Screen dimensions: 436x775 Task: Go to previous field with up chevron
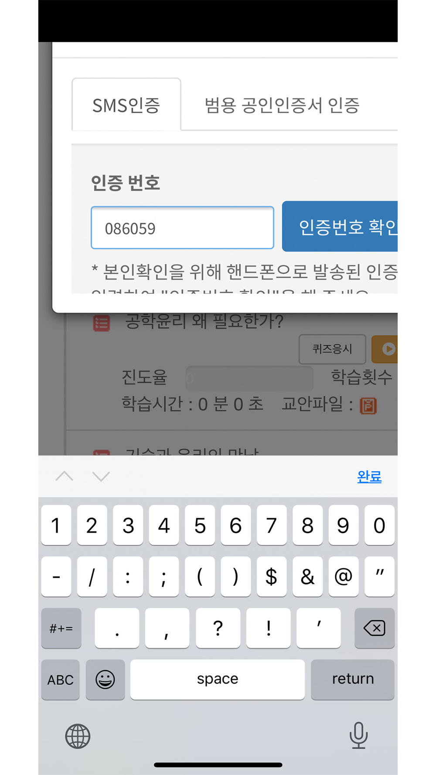click(x=65, y=476)
